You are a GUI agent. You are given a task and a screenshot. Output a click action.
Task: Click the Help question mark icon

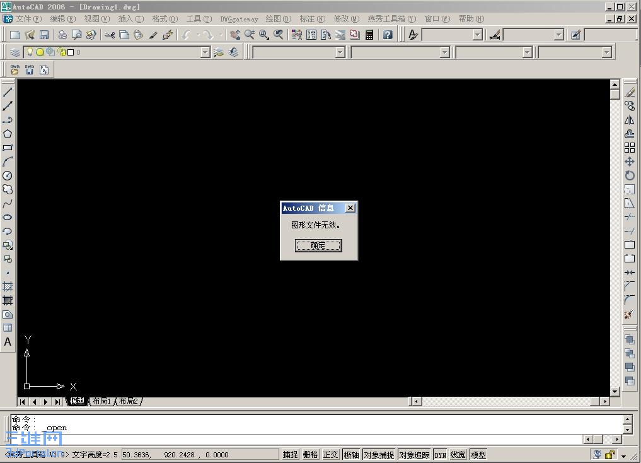pos(388,35)
